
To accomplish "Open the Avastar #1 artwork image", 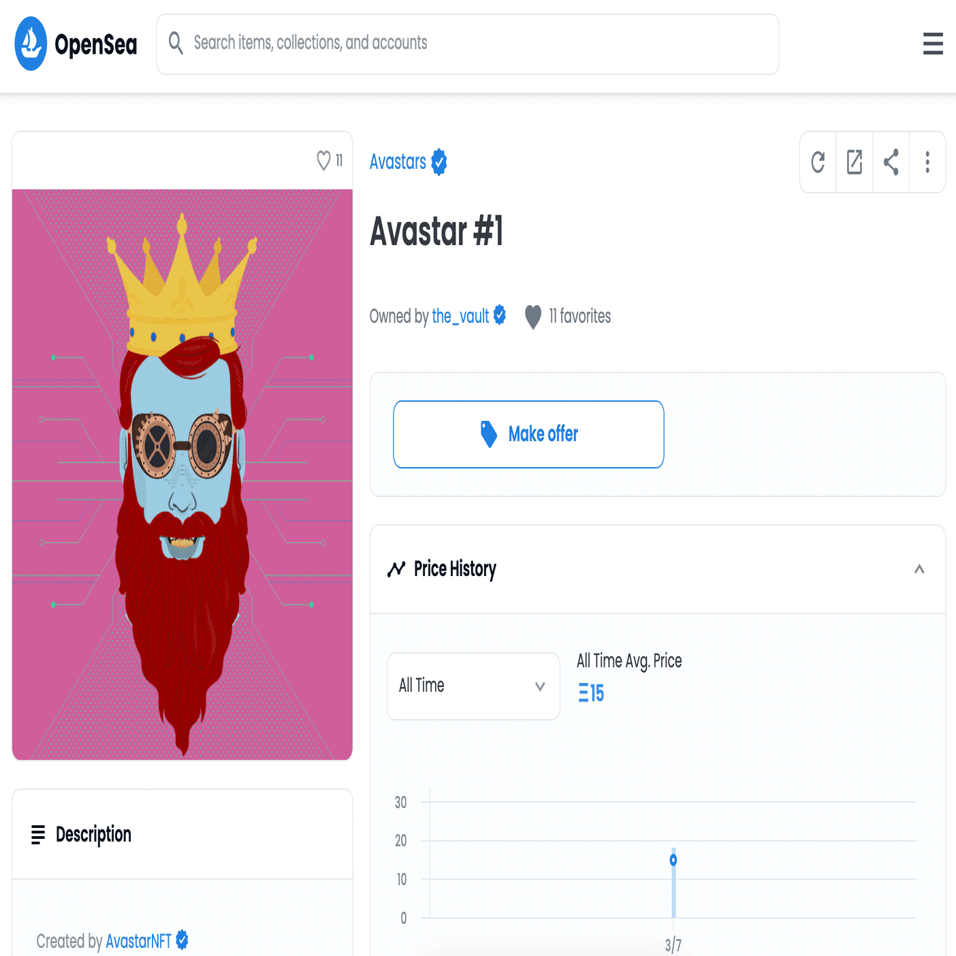I will (x=182, y=475).
